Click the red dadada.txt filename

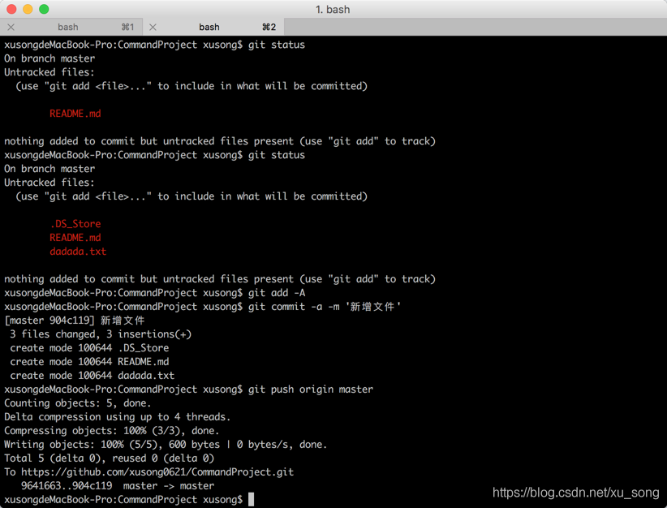point(78,252)
